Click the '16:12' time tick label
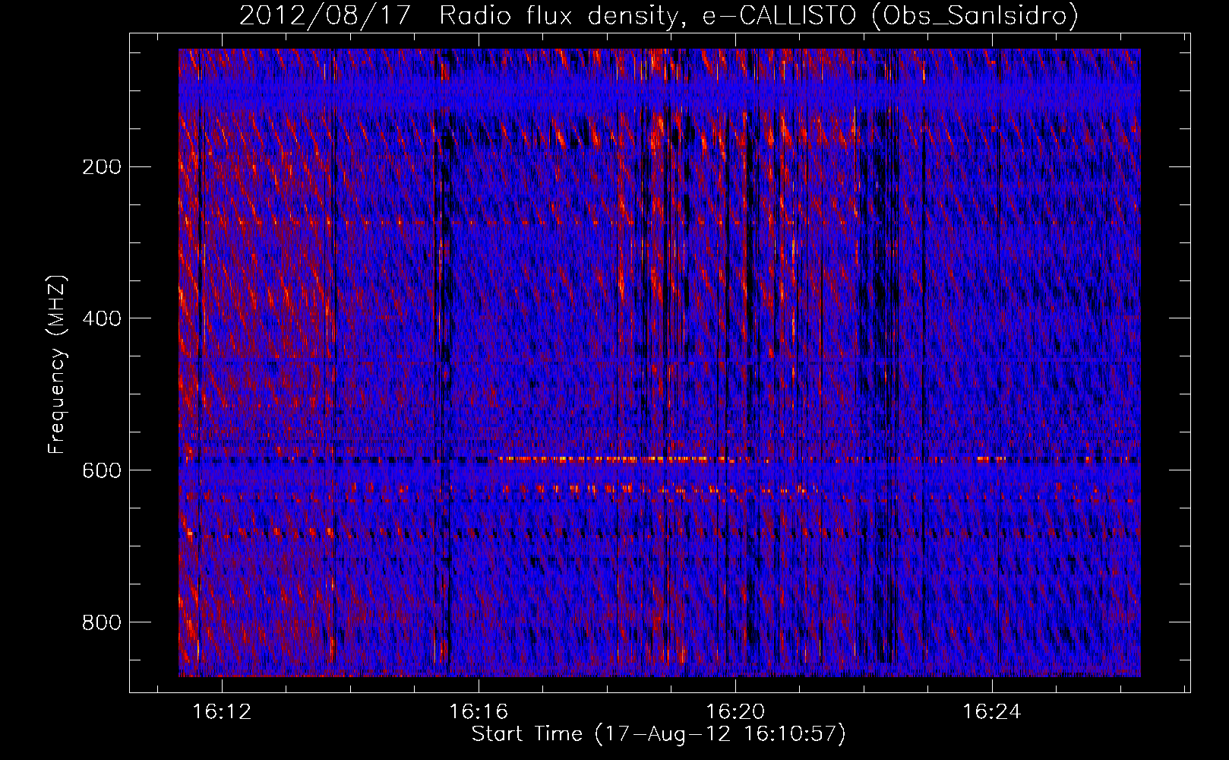This screenshot has width=1229, height=760. pos(222,712)
